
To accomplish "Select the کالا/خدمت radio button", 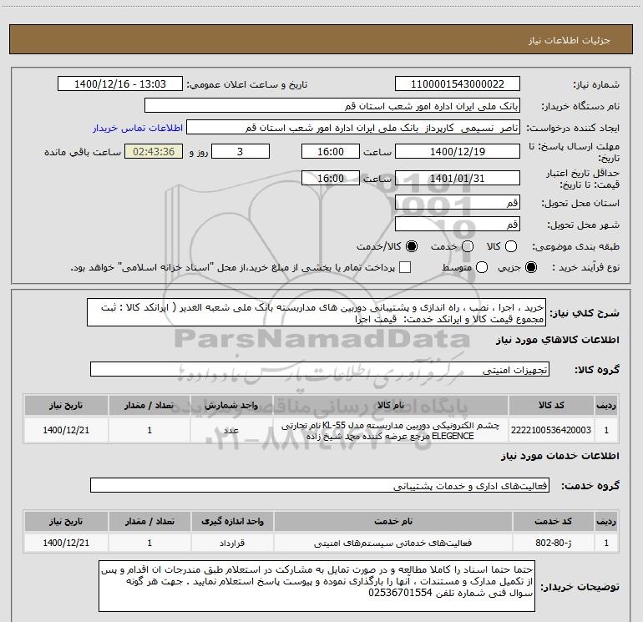I will [x=412, y=246].
